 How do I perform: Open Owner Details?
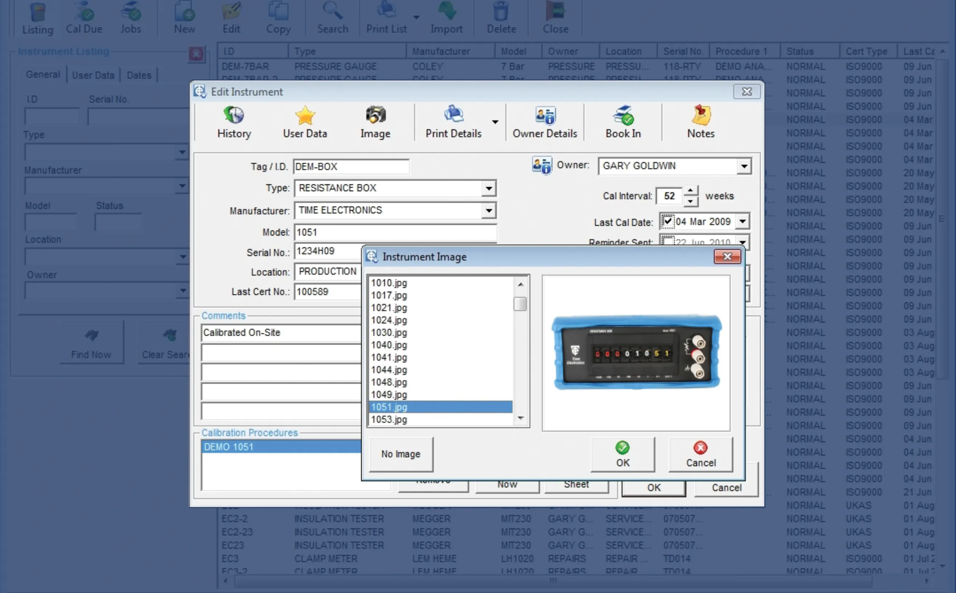click(544, 122)
